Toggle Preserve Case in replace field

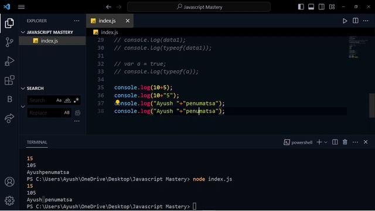(x=67, y=113)
